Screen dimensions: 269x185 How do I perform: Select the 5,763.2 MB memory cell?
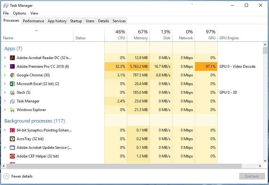[138, 66]
